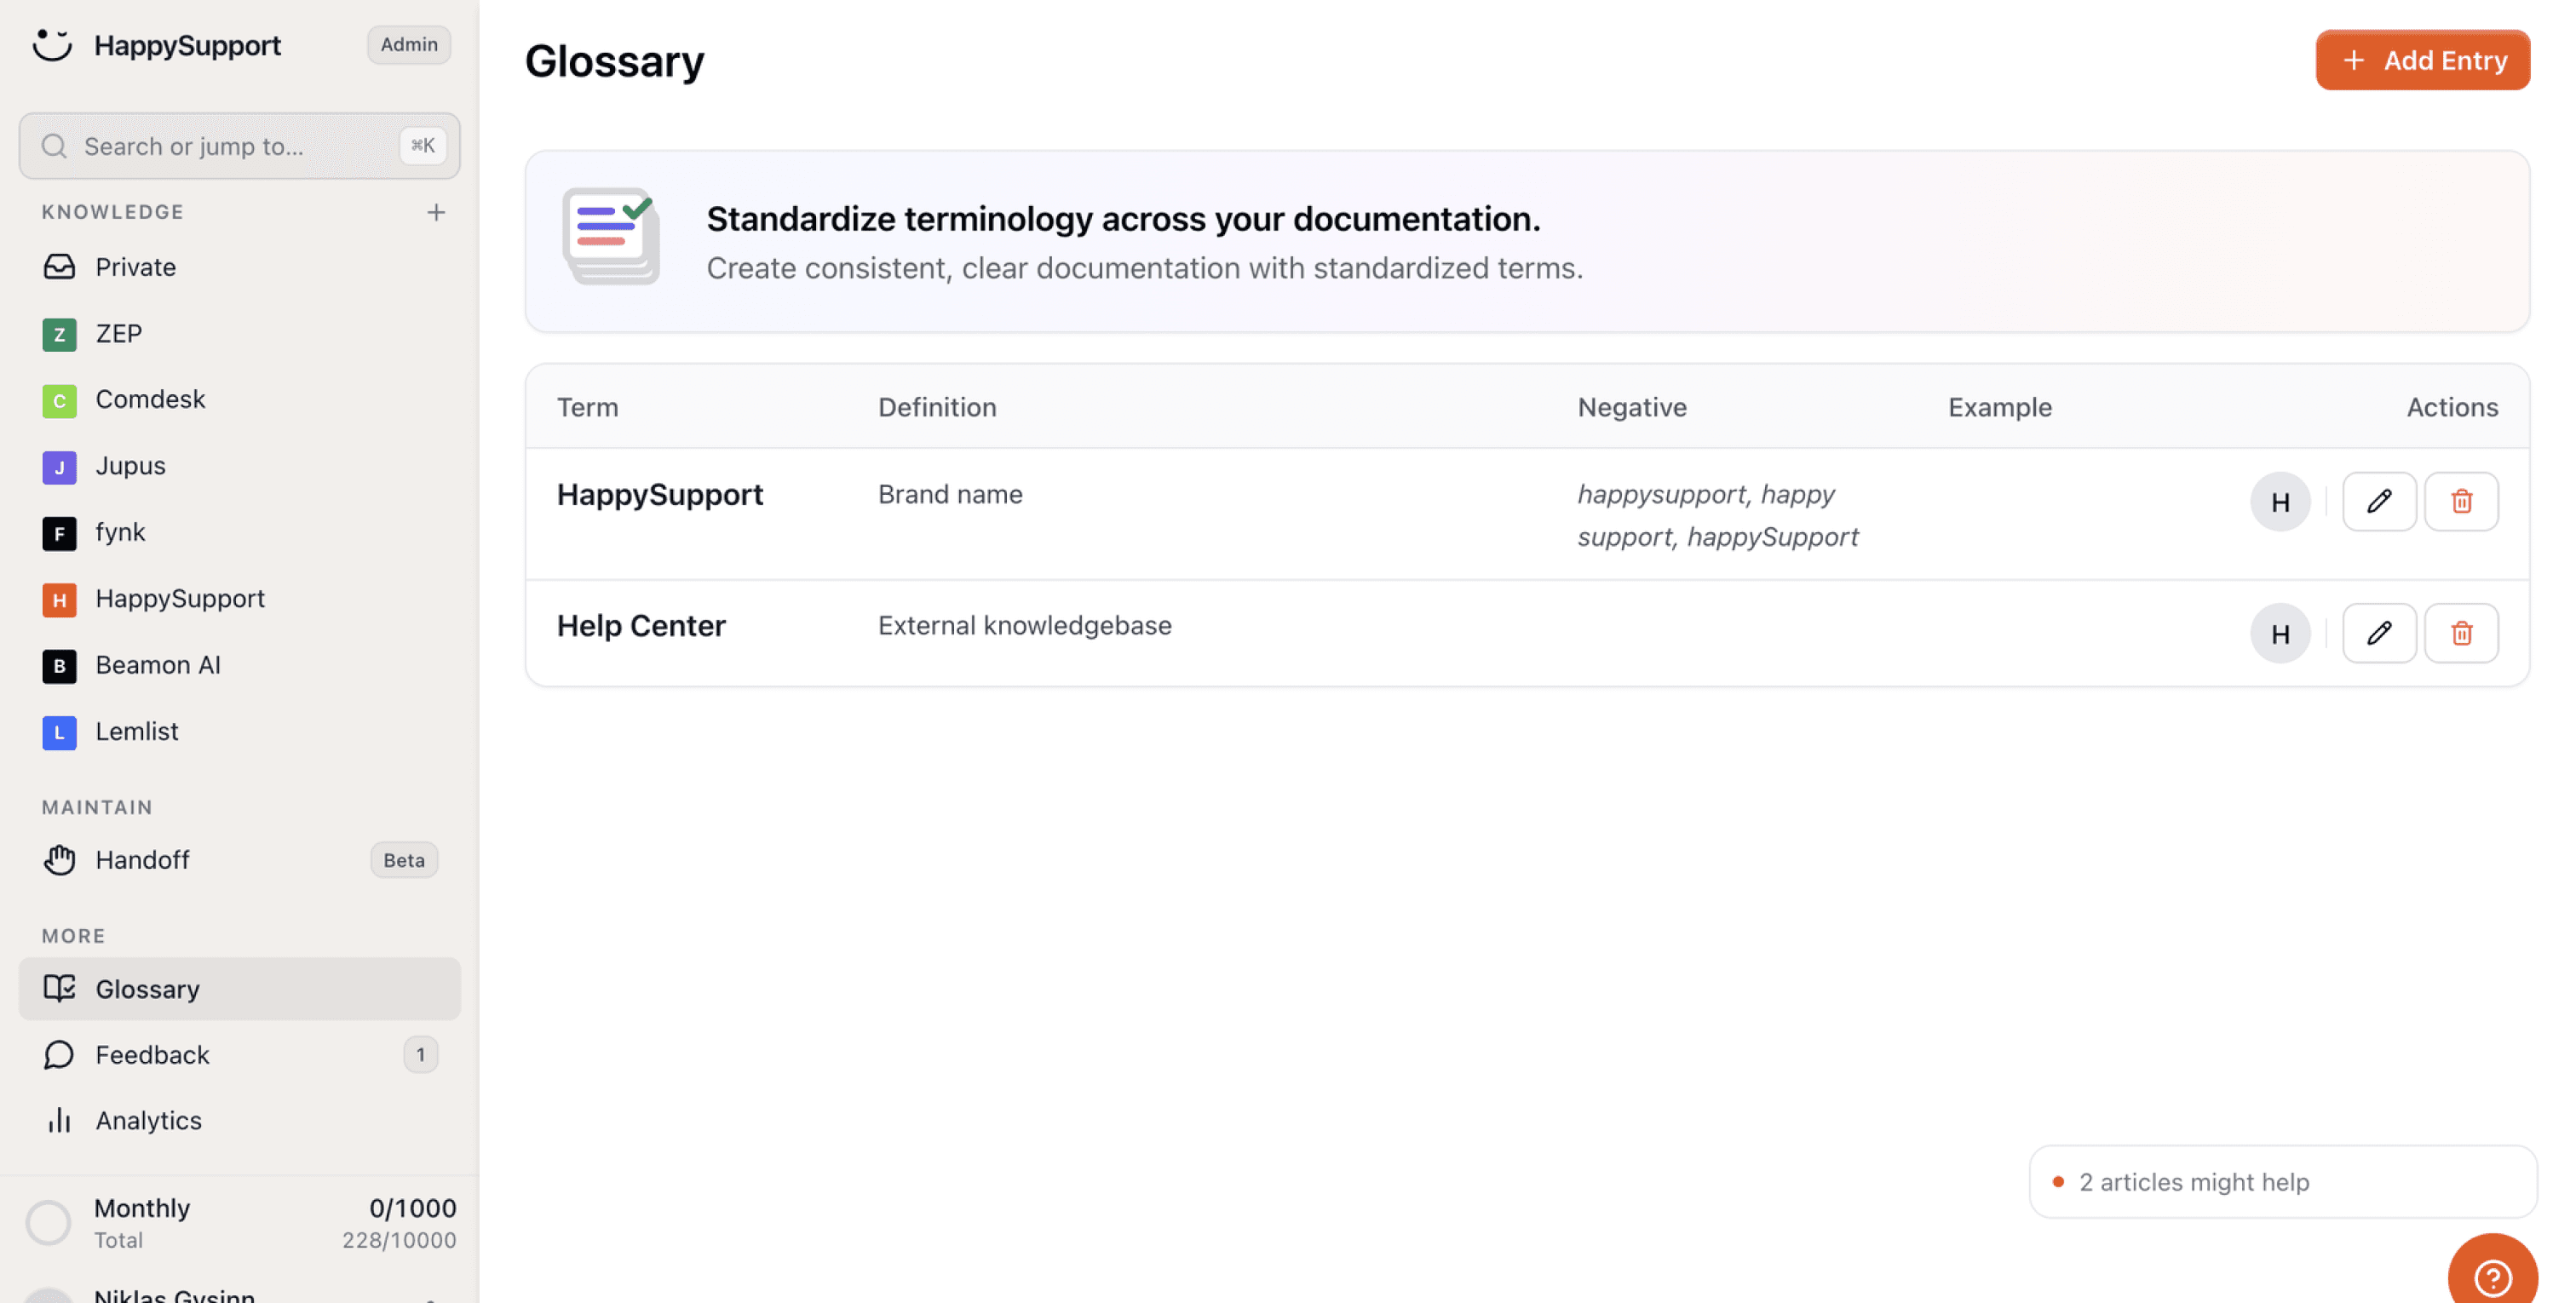Click the Feedback count badge 1

421,1054
